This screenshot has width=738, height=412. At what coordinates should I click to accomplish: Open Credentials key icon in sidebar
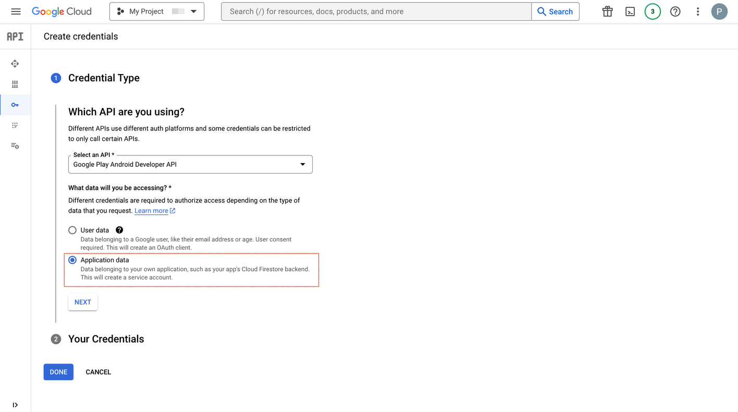point(15,105)
